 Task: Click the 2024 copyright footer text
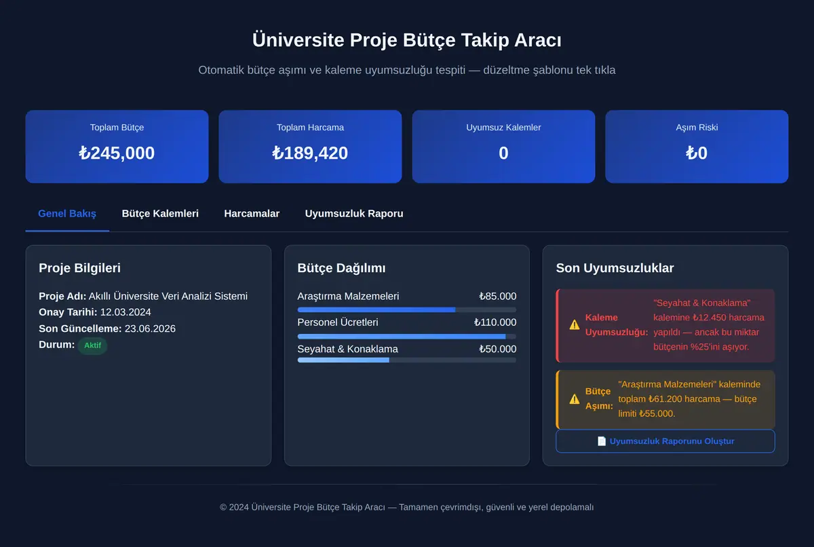pyautogui.click(x=407, y=507)
